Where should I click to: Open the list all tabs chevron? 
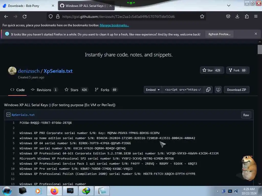[x=229, y=6]
